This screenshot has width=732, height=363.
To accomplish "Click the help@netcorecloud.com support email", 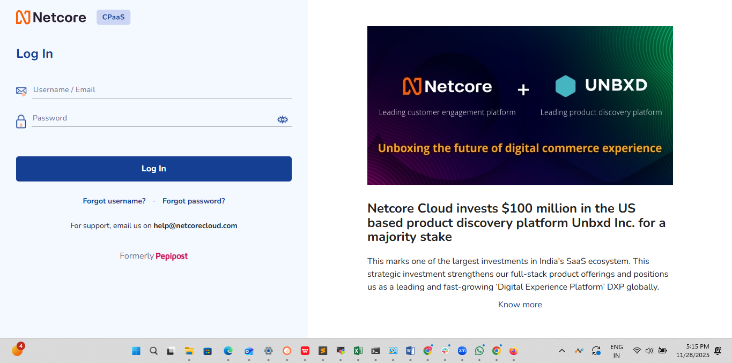I will point(195,225).
